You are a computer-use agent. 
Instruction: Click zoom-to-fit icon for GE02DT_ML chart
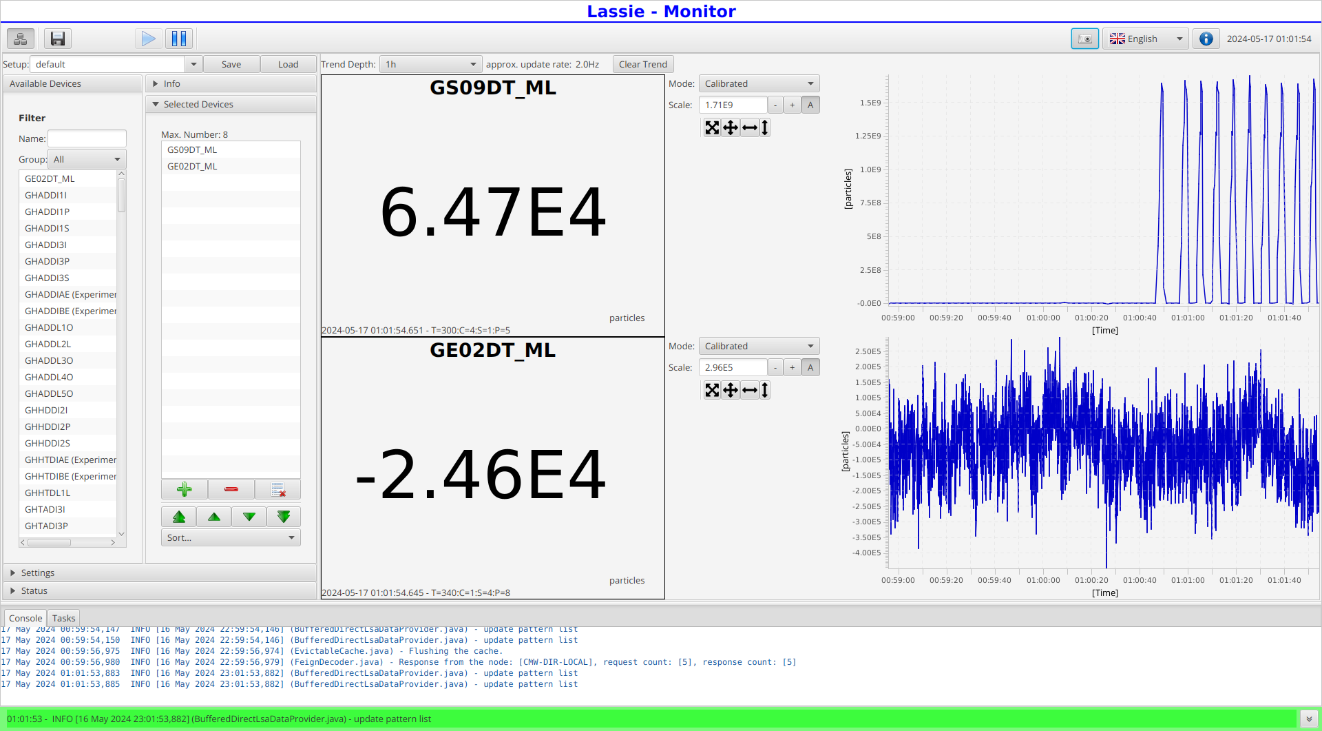pos(712,390)
